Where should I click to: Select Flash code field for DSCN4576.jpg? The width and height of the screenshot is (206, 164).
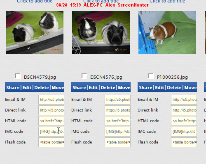tap(118, 142)
